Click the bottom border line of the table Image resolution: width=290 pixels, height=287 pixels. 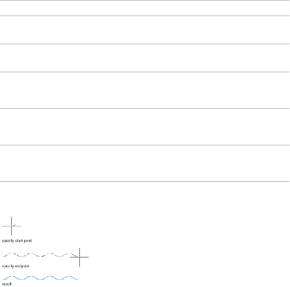(145, 181)
